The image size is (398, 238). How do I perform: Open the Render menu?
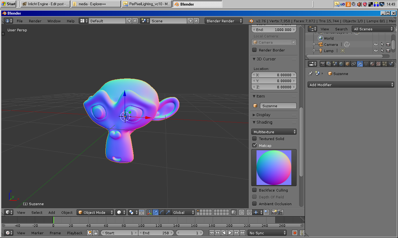pos(35,21)
